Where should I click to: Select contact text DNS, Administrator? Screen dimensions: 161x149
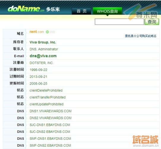44,49
